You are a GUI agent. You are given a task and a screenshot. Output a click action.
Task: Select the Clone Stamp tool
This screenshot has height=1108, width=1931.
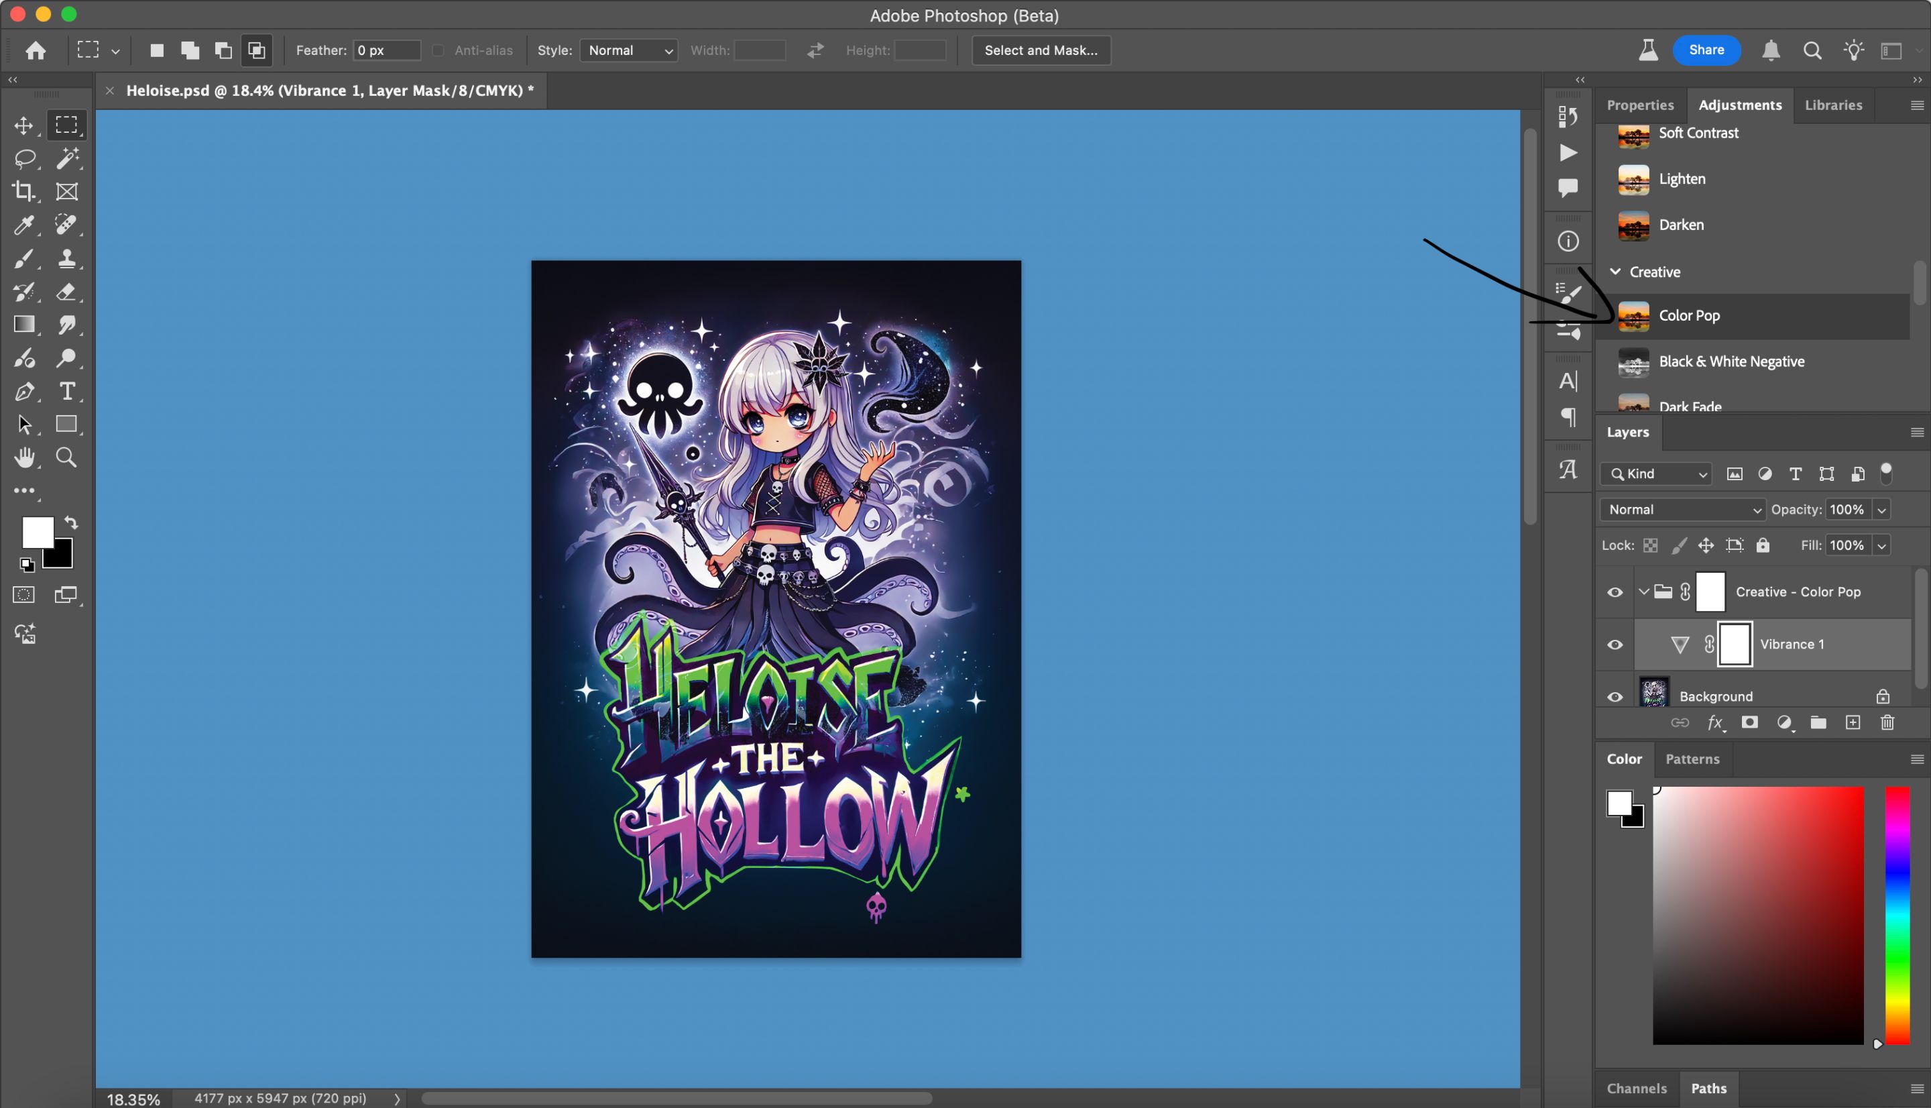coord(67,259)
